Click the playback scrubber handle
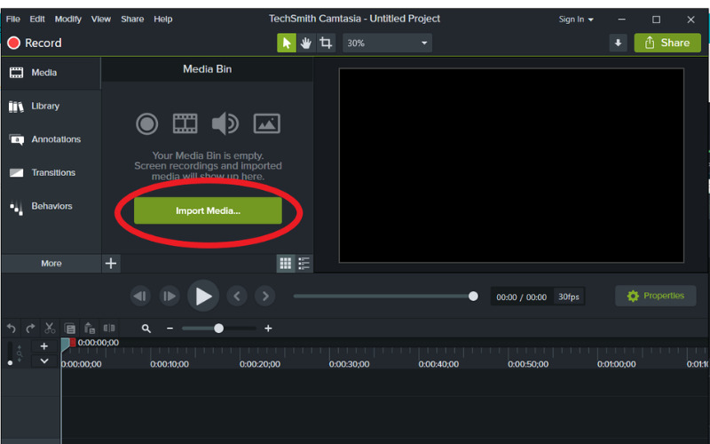Screen dimensions: 710x444 473,297
